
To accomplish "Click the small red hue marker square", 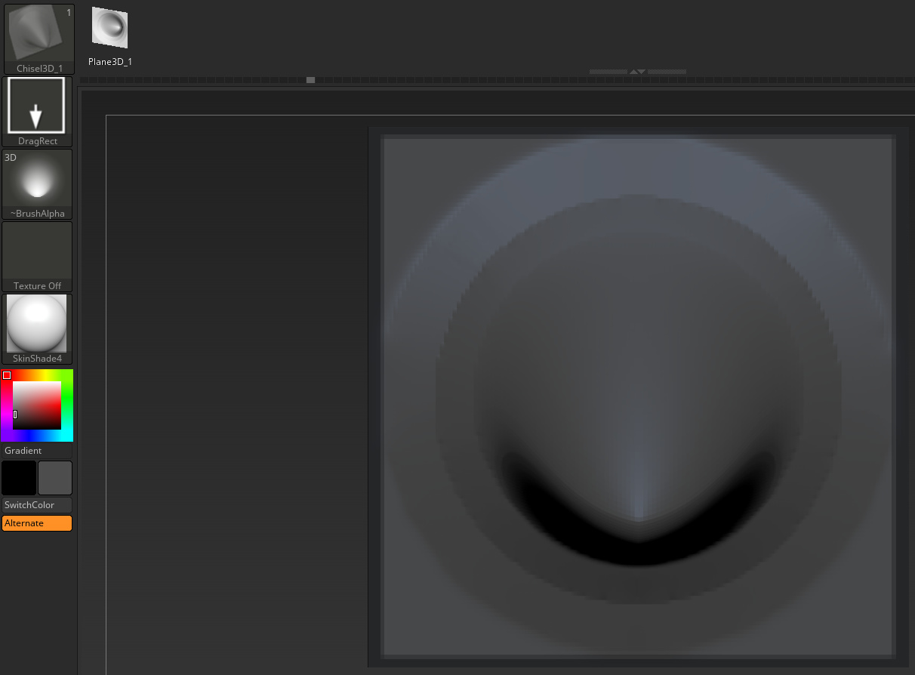I will [7, 375].
